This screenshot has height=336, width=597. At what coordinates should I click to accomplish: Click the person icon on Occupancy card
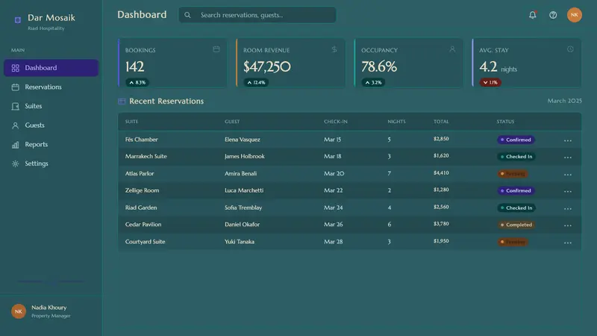click(452, 49)
